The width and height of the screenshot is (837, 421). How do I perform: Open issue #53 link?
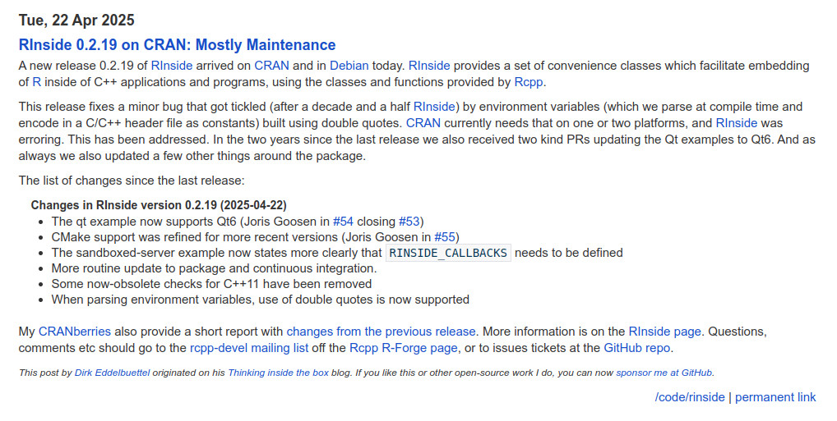(x=409, y=221)
